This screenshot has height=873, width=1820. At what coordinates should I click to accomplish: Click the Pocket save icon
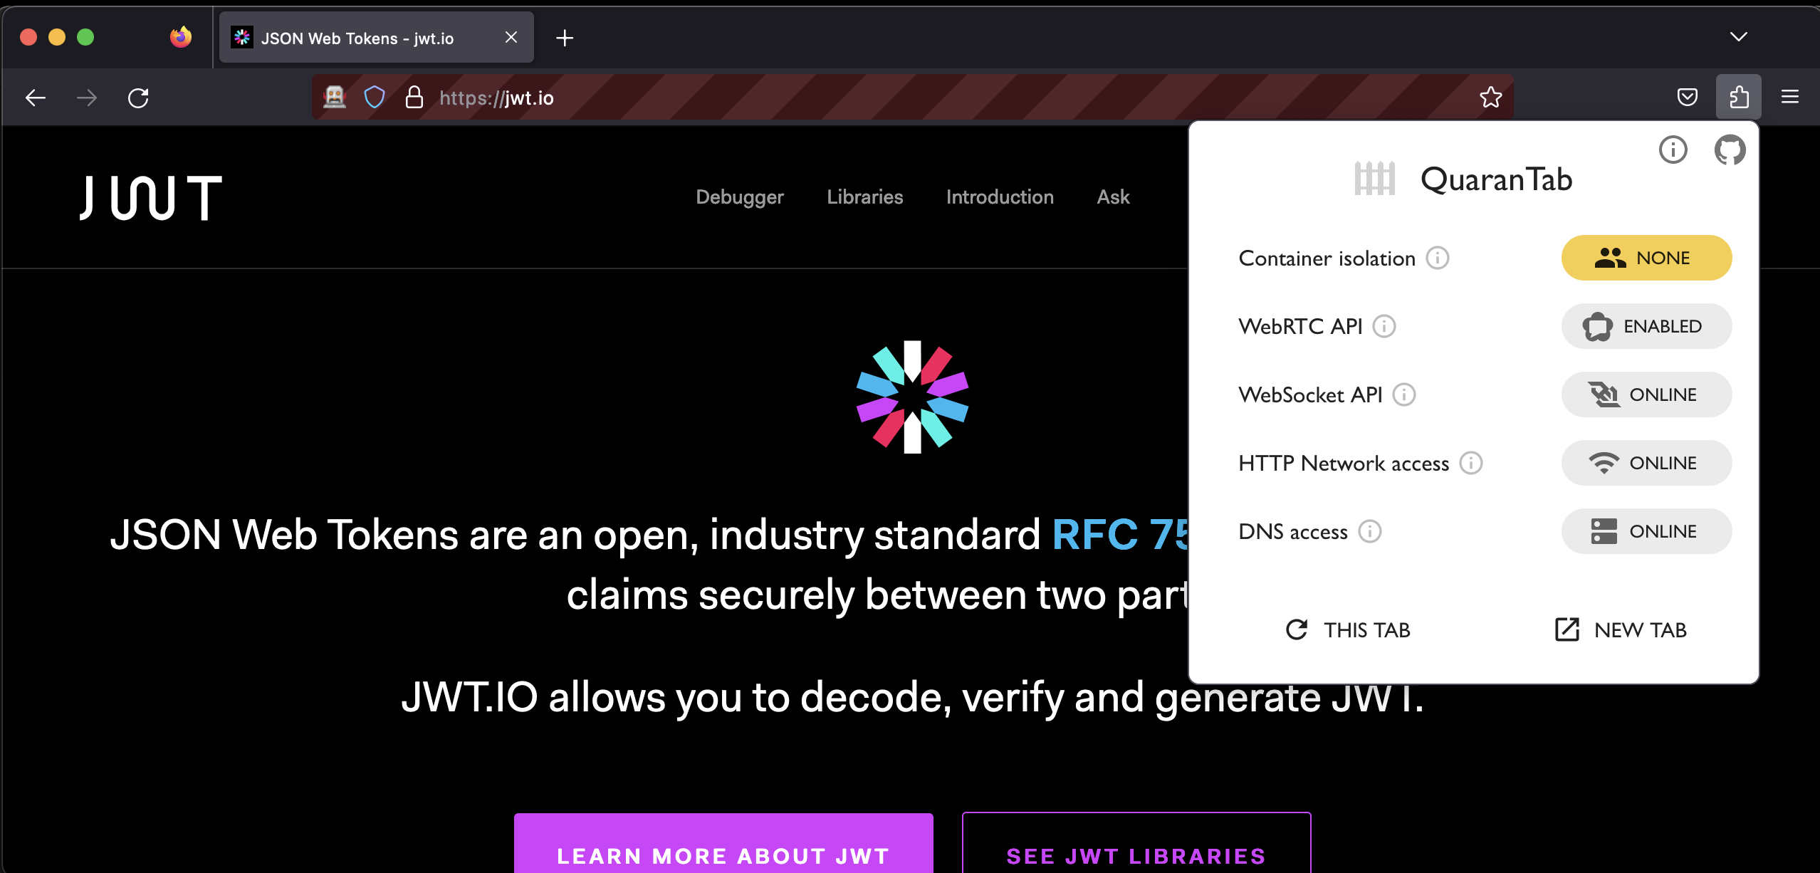click(1687, 97)
